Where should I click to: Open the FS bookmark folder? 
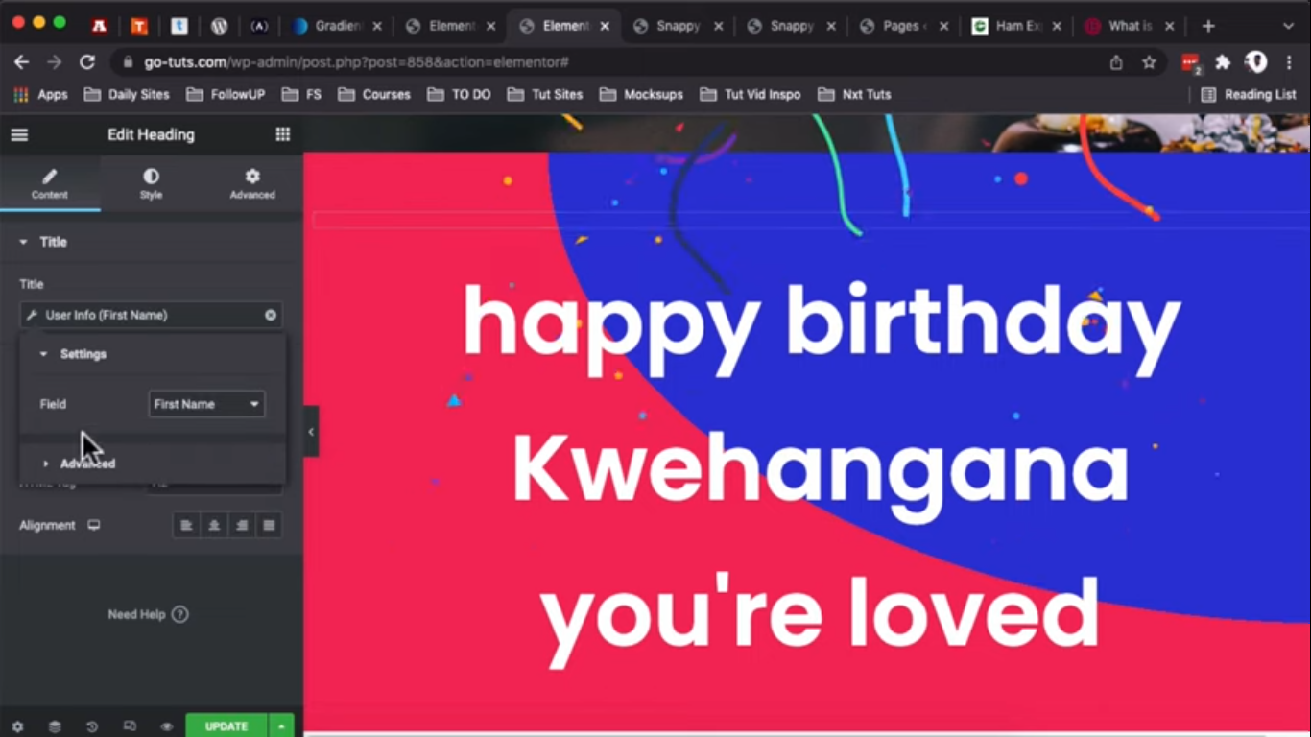click(302, 95)
